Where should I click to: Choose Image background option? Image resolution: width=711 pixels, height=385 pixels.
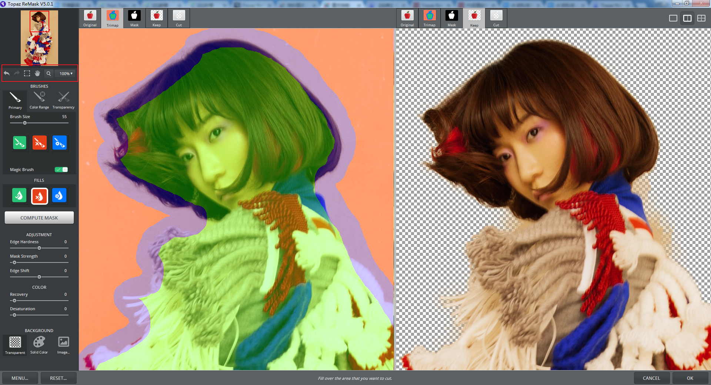tap(63, 345)
